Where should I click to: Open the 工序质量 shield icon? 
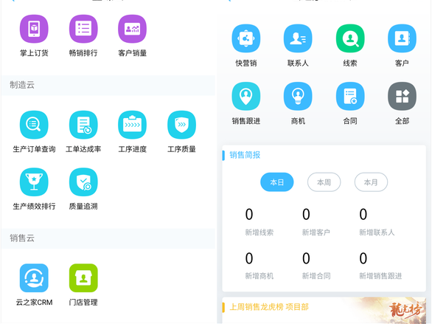(181, 125)
